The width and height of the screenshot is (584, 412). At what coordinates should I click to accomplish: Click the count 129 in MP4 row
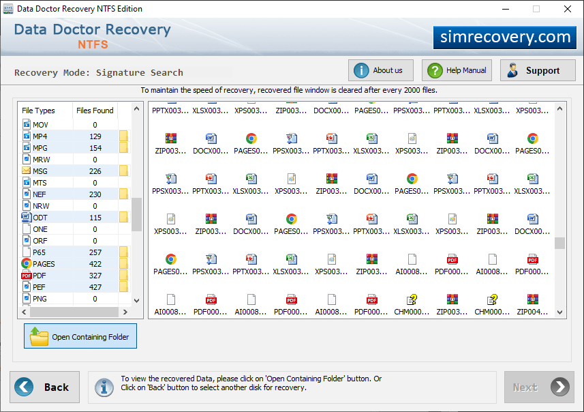pos(95,136)
